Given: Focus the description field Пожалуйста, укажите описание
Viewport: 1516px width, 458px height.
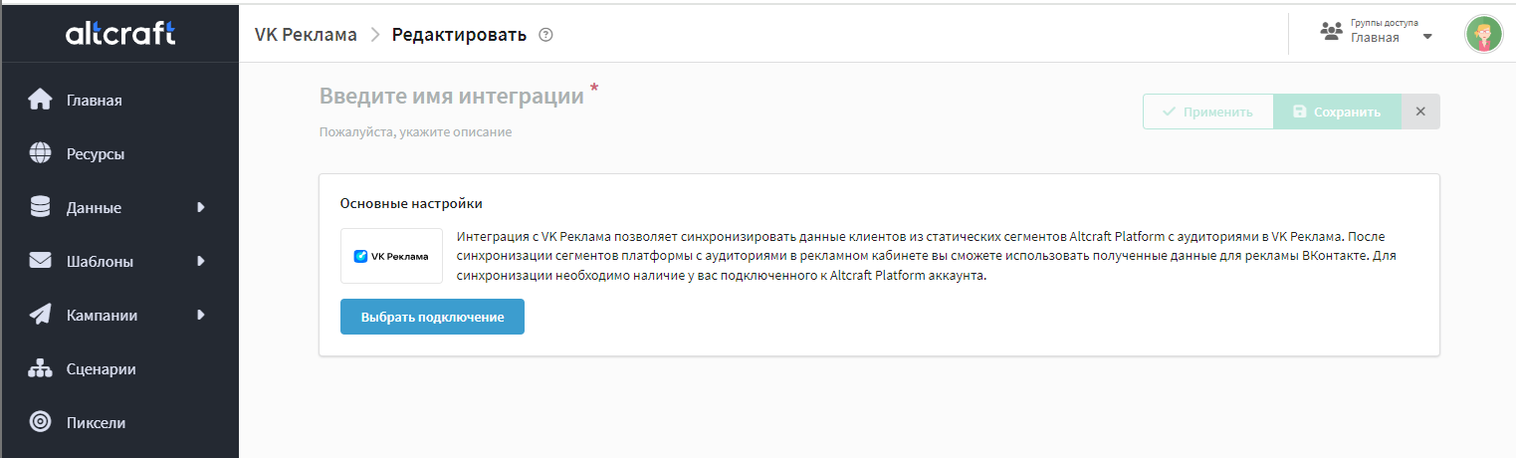Looking at the screenshot, I should pos(415,131).
